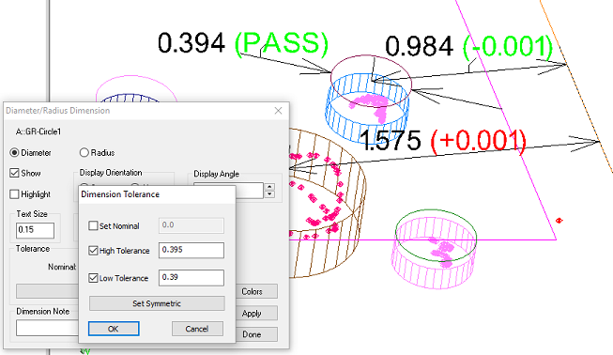The width and height of the screenshot is (613, 355).
Task: Uncheck the Low Tolerance checkbox
Action: (93, 278)
